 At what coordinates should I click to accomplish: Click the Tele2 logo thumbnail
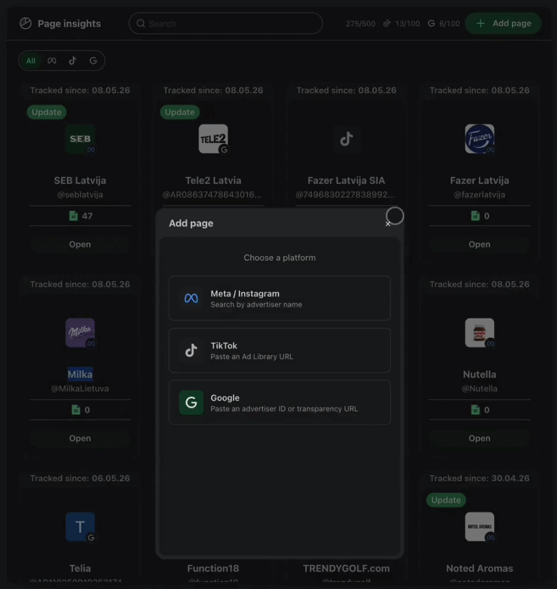tap(213, 139)
